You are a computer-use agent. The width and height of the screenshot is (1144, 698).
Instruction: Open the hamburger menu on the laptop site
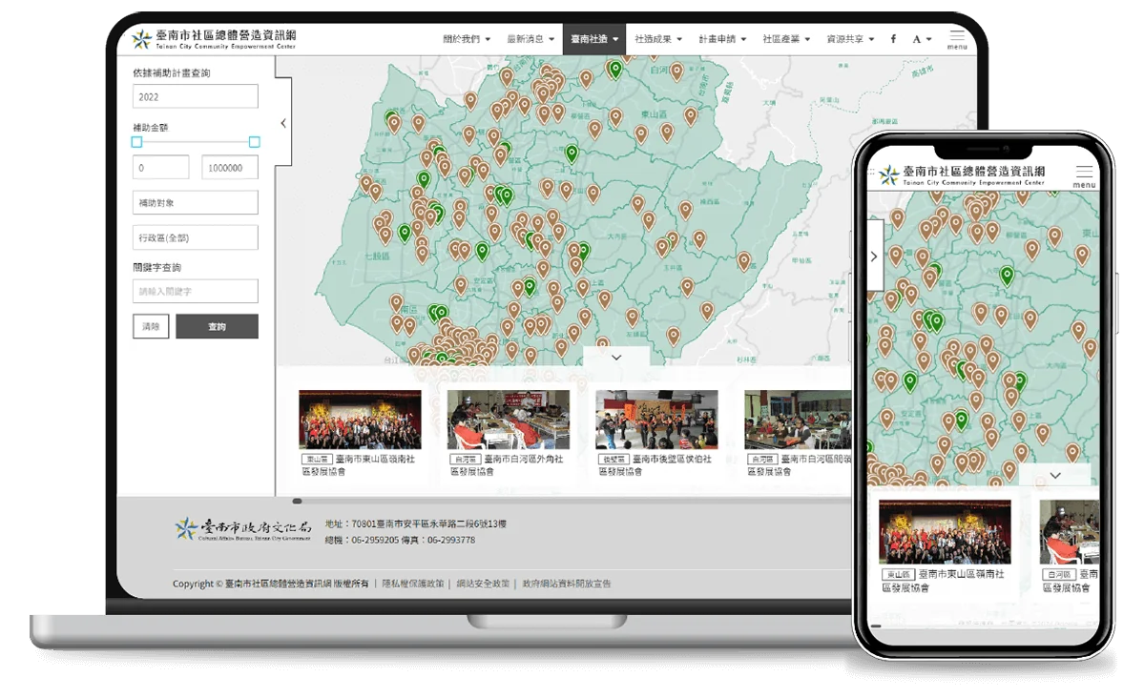(956, 38)
